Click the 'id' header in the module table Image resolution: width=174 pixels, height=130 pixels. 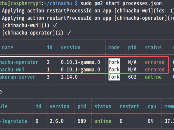(x=38, y=106)
